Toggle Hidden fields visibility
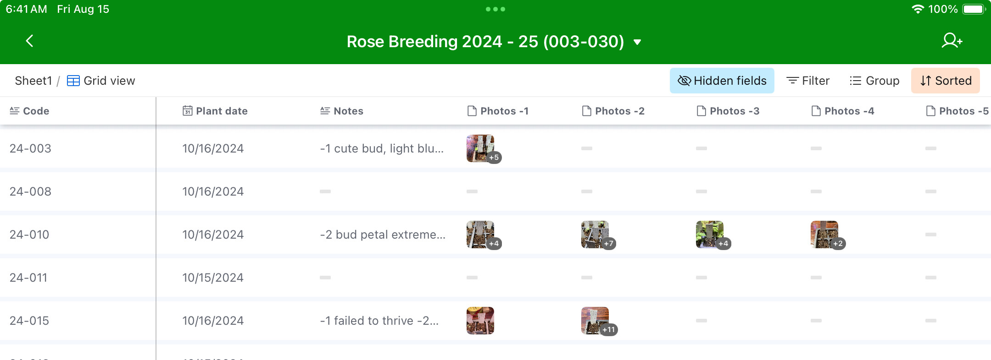Image resolution: width=991 pixels, height=360 pixels. click(722, 81)
